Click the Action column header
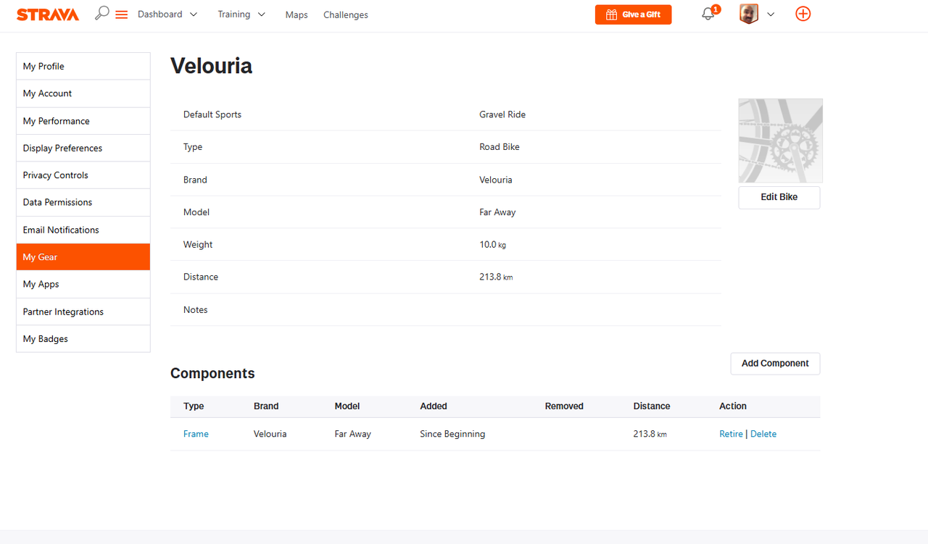The width and height of the screenshot is (928, 544). pyautogui.click(x=733, y=406)
